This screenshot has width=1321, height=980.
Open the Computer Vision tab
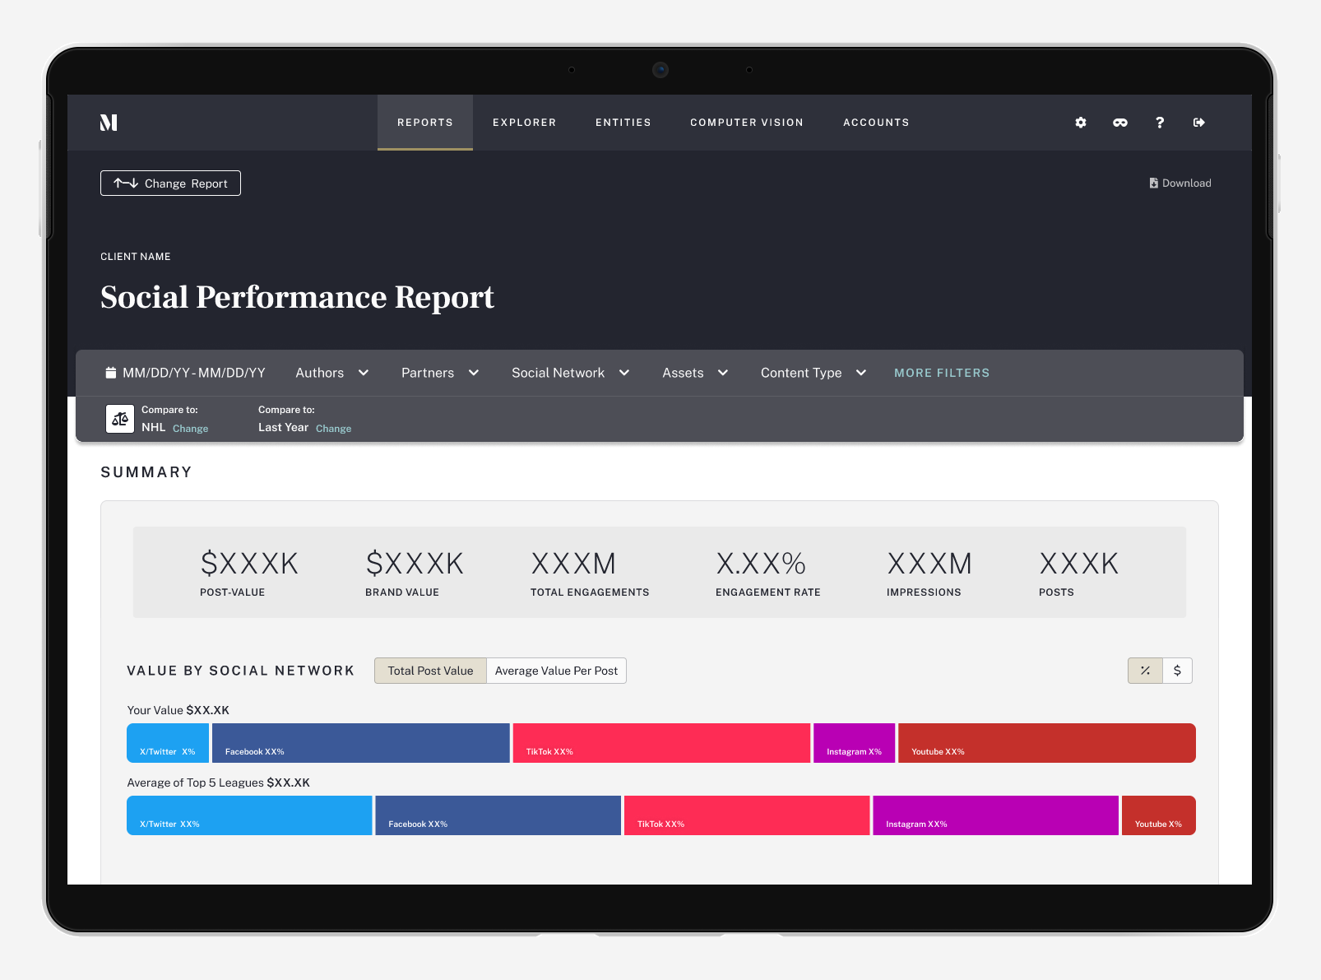(746, 123)
